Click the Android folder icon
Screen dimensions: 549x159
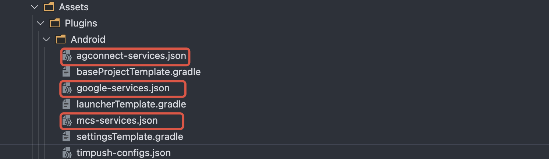point(60,39)
